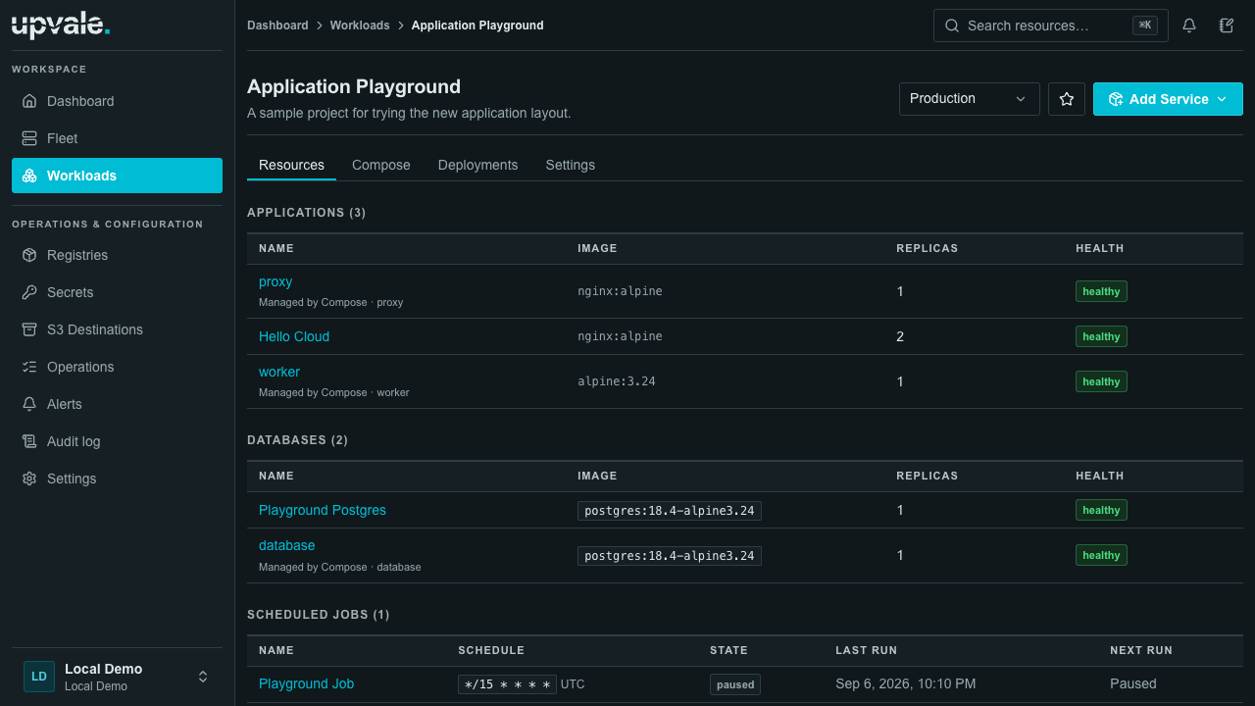This screenshot has height=706, width=1255.
Task: Click the LD avatar badge
Action: coord(39,677)
